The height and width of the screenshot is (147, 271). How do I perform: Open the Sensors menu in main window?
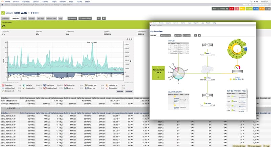point(36,2)
